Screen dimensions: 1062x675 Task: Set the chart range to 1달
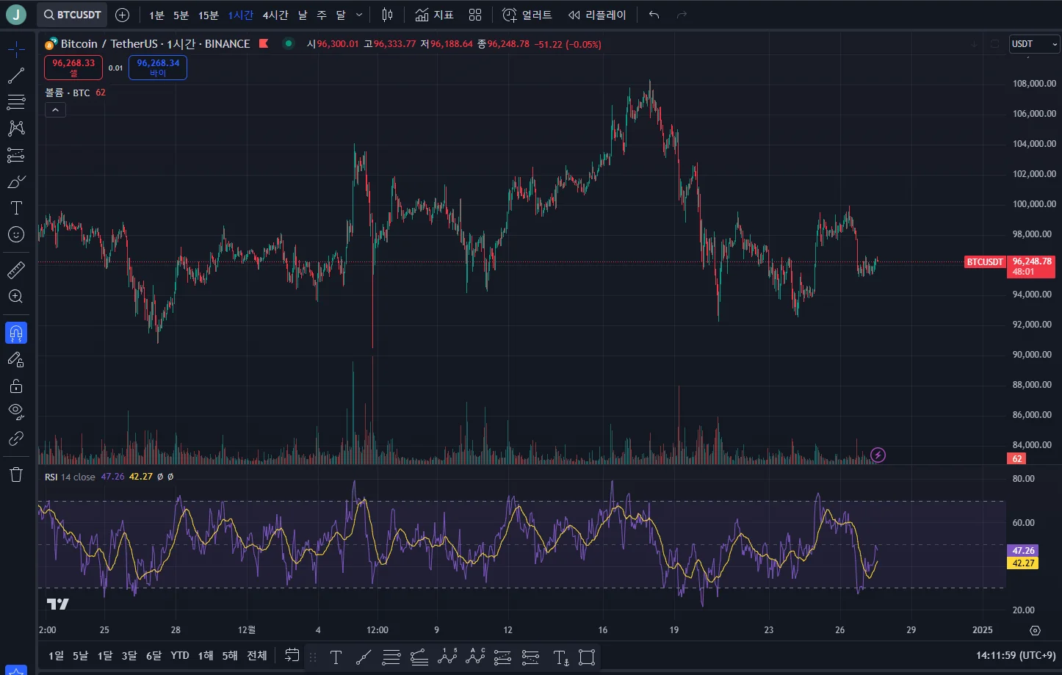[x=105, y=656]
